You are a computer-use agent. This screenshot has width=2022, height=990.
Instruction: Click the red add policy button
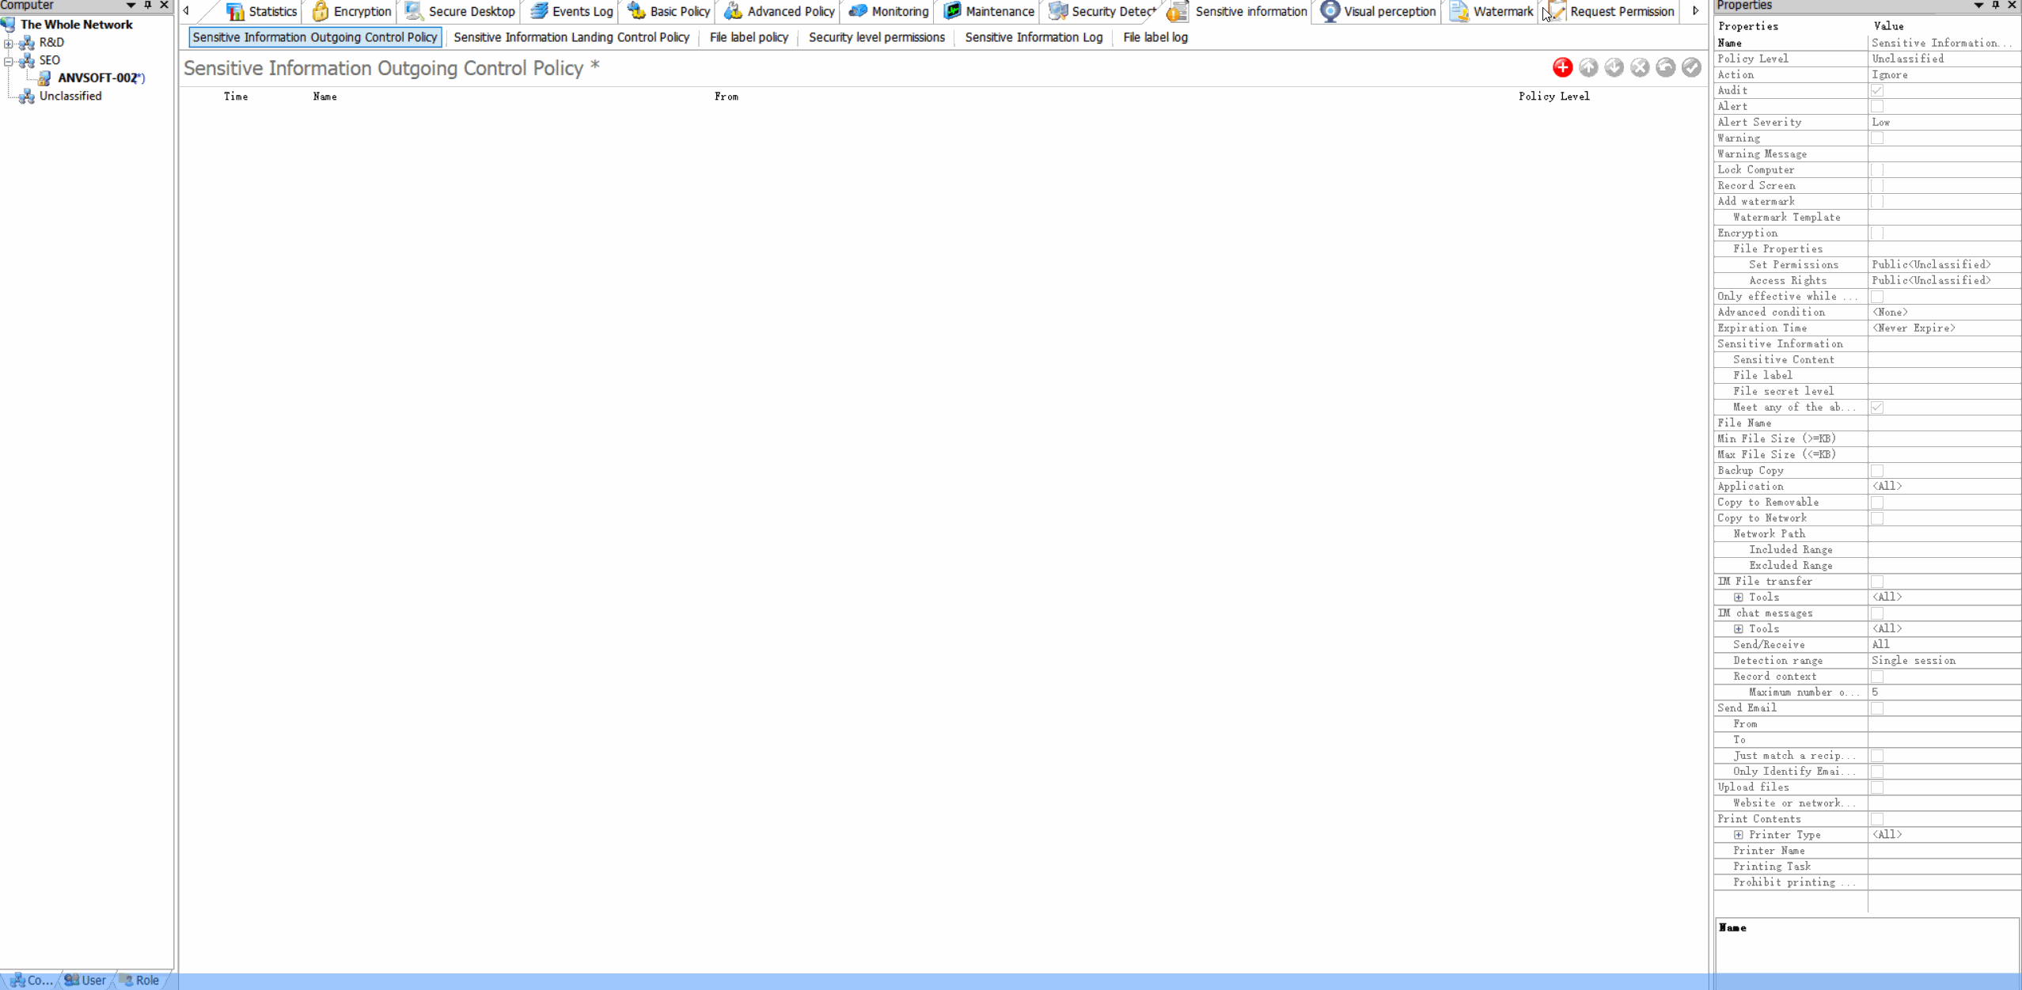(1562, 68)
